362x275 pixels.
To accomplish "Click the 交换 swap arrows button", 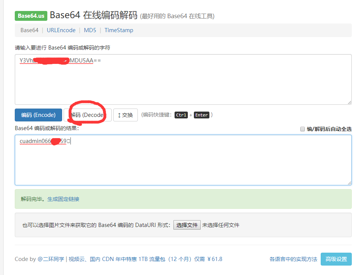I will (125, 115).
